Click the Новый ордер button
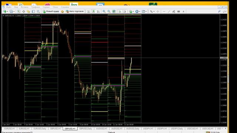237x133 pixels. coord(51,11)
